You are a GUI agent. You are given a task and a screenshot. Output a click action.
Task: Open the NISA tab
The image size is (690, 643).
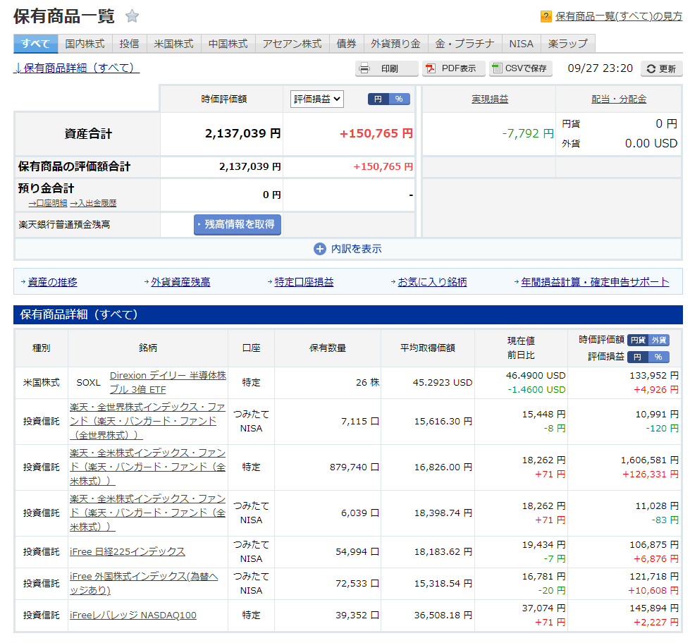coord(521,44)
